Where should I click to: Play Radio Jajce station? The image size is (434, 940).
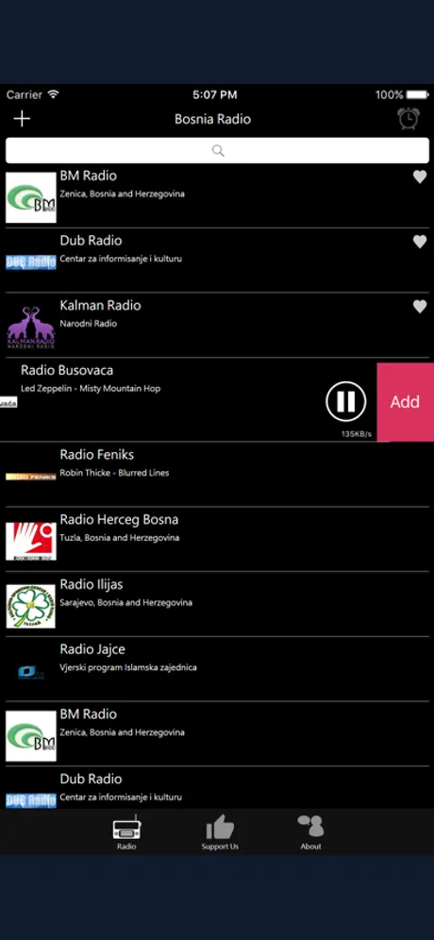tap(92, 648)
